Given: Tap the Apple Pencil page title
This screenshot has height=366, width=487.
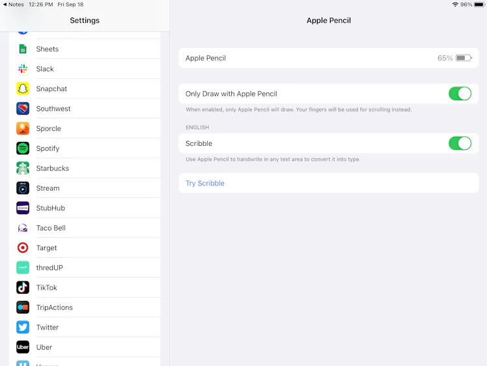Looking at the screenshot, I should click(329, 20).
